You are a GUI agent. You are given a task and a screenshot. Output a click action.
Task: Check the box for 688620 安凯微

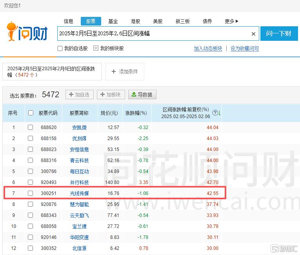pos(31,127)
